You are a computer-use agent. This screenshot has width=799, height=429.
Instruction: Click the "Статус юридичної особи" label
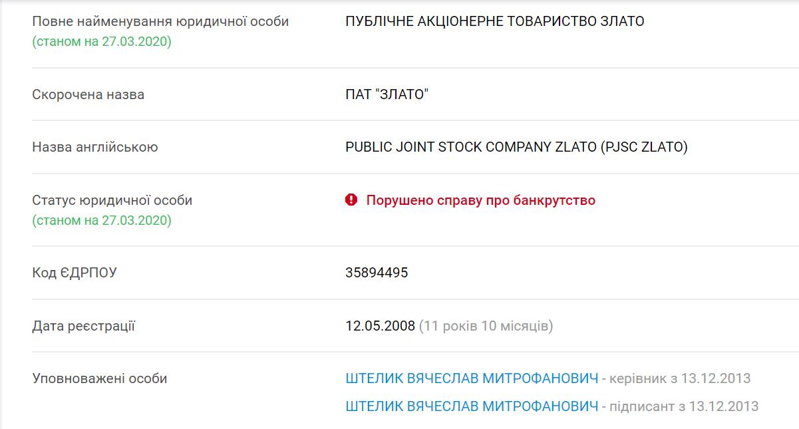[x=112, y=200]
